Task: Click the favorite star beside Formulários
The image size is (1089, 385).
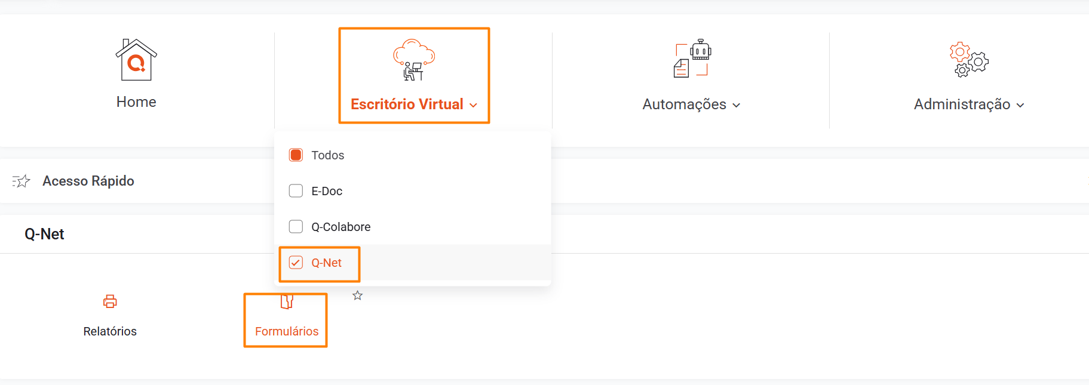Action: [x=357, y=295]
